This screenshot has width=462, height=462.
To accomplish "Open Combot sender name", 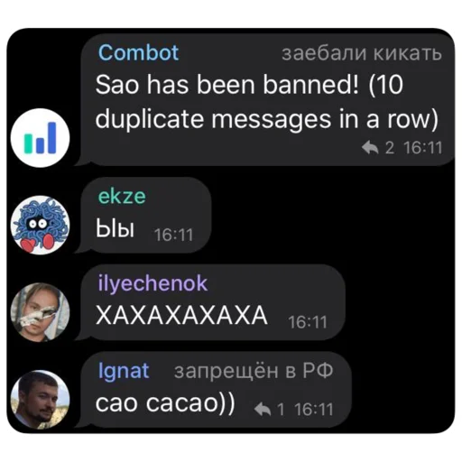I will [x=139, y=53].
